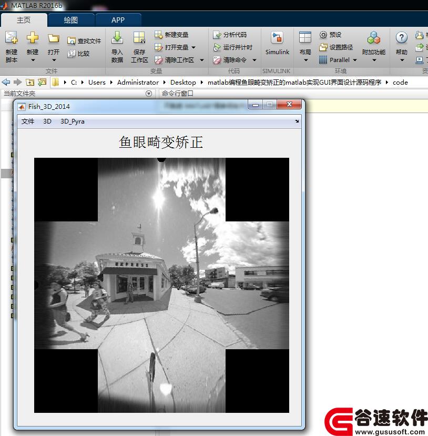Click the yellow plus New (新建) icon
The image size is (428, 436).
pos(33,37)
